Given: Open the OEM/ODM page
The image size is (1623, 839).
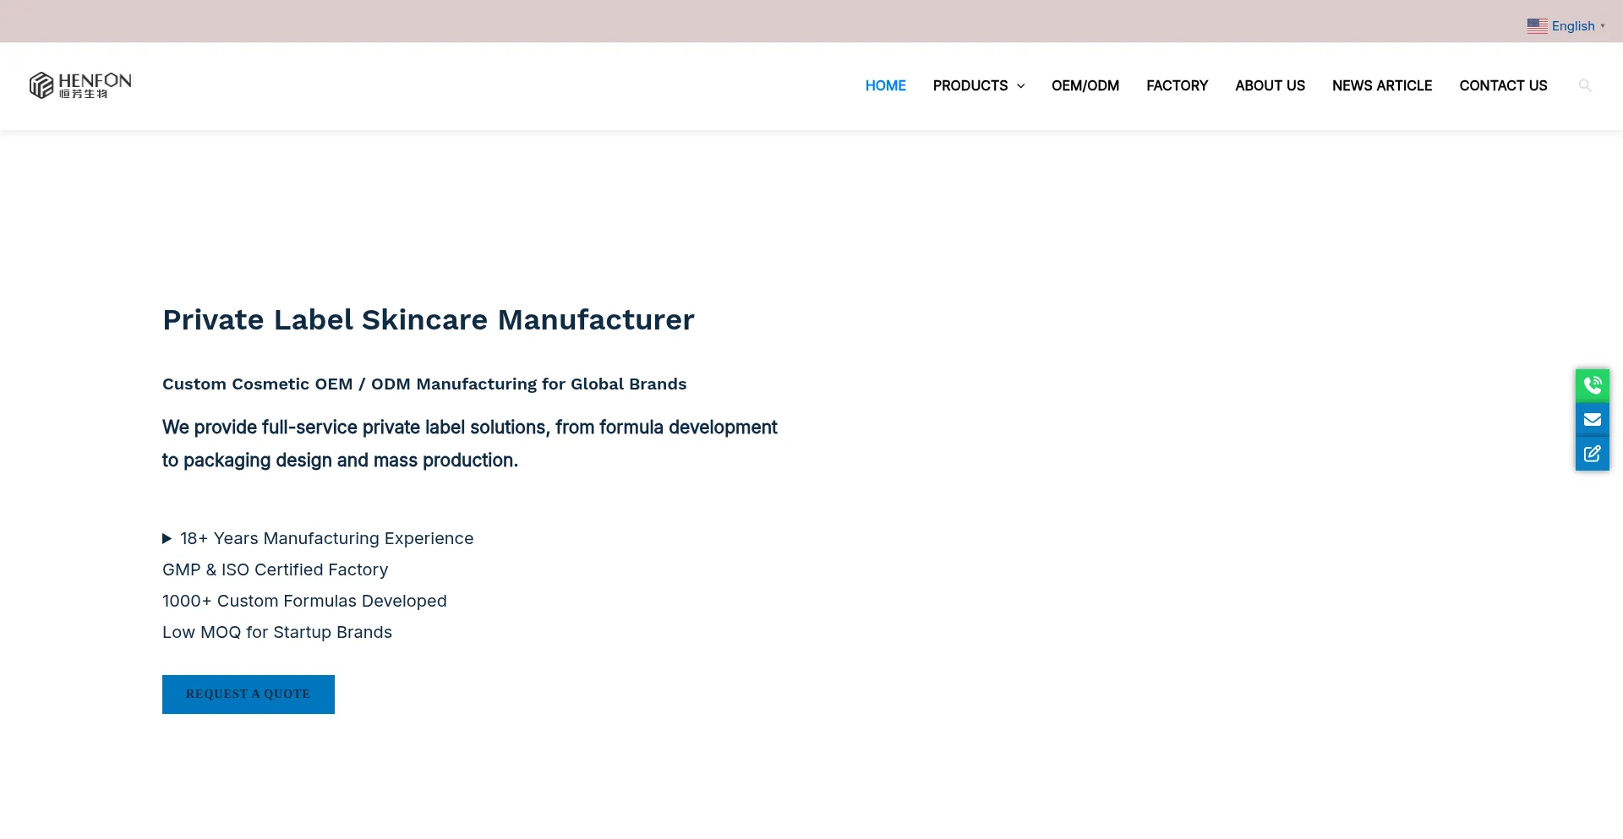Looking at the screenshot, I should [x=1085, y=85].
